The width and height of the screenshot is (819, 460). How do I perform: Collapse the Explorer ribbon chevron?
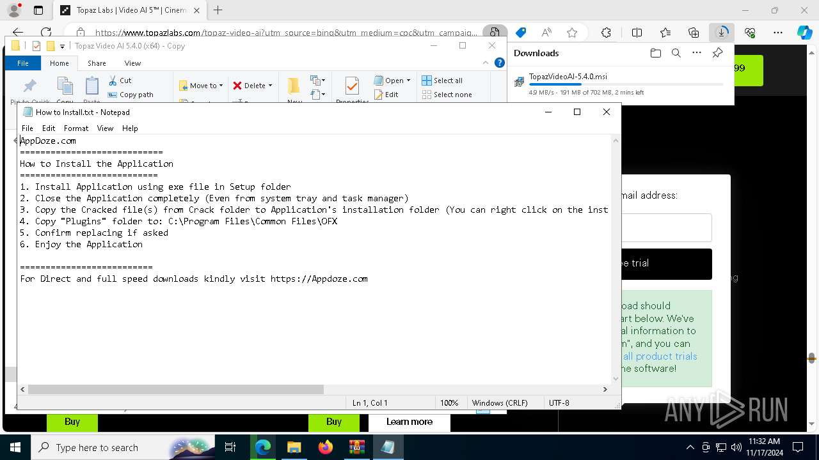486,63
